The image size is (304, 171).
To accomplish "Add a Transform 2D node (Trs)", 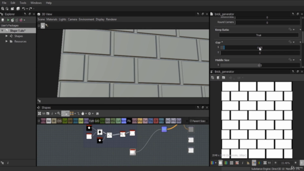I will [151, 121].
